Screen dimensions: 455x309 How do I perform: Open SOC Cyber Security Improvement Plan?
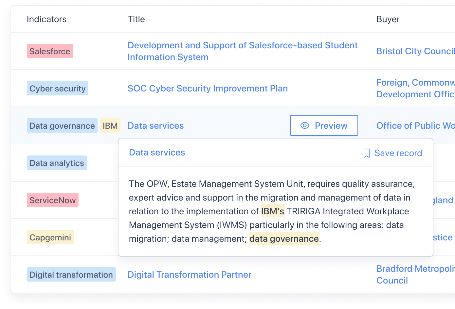208,88
